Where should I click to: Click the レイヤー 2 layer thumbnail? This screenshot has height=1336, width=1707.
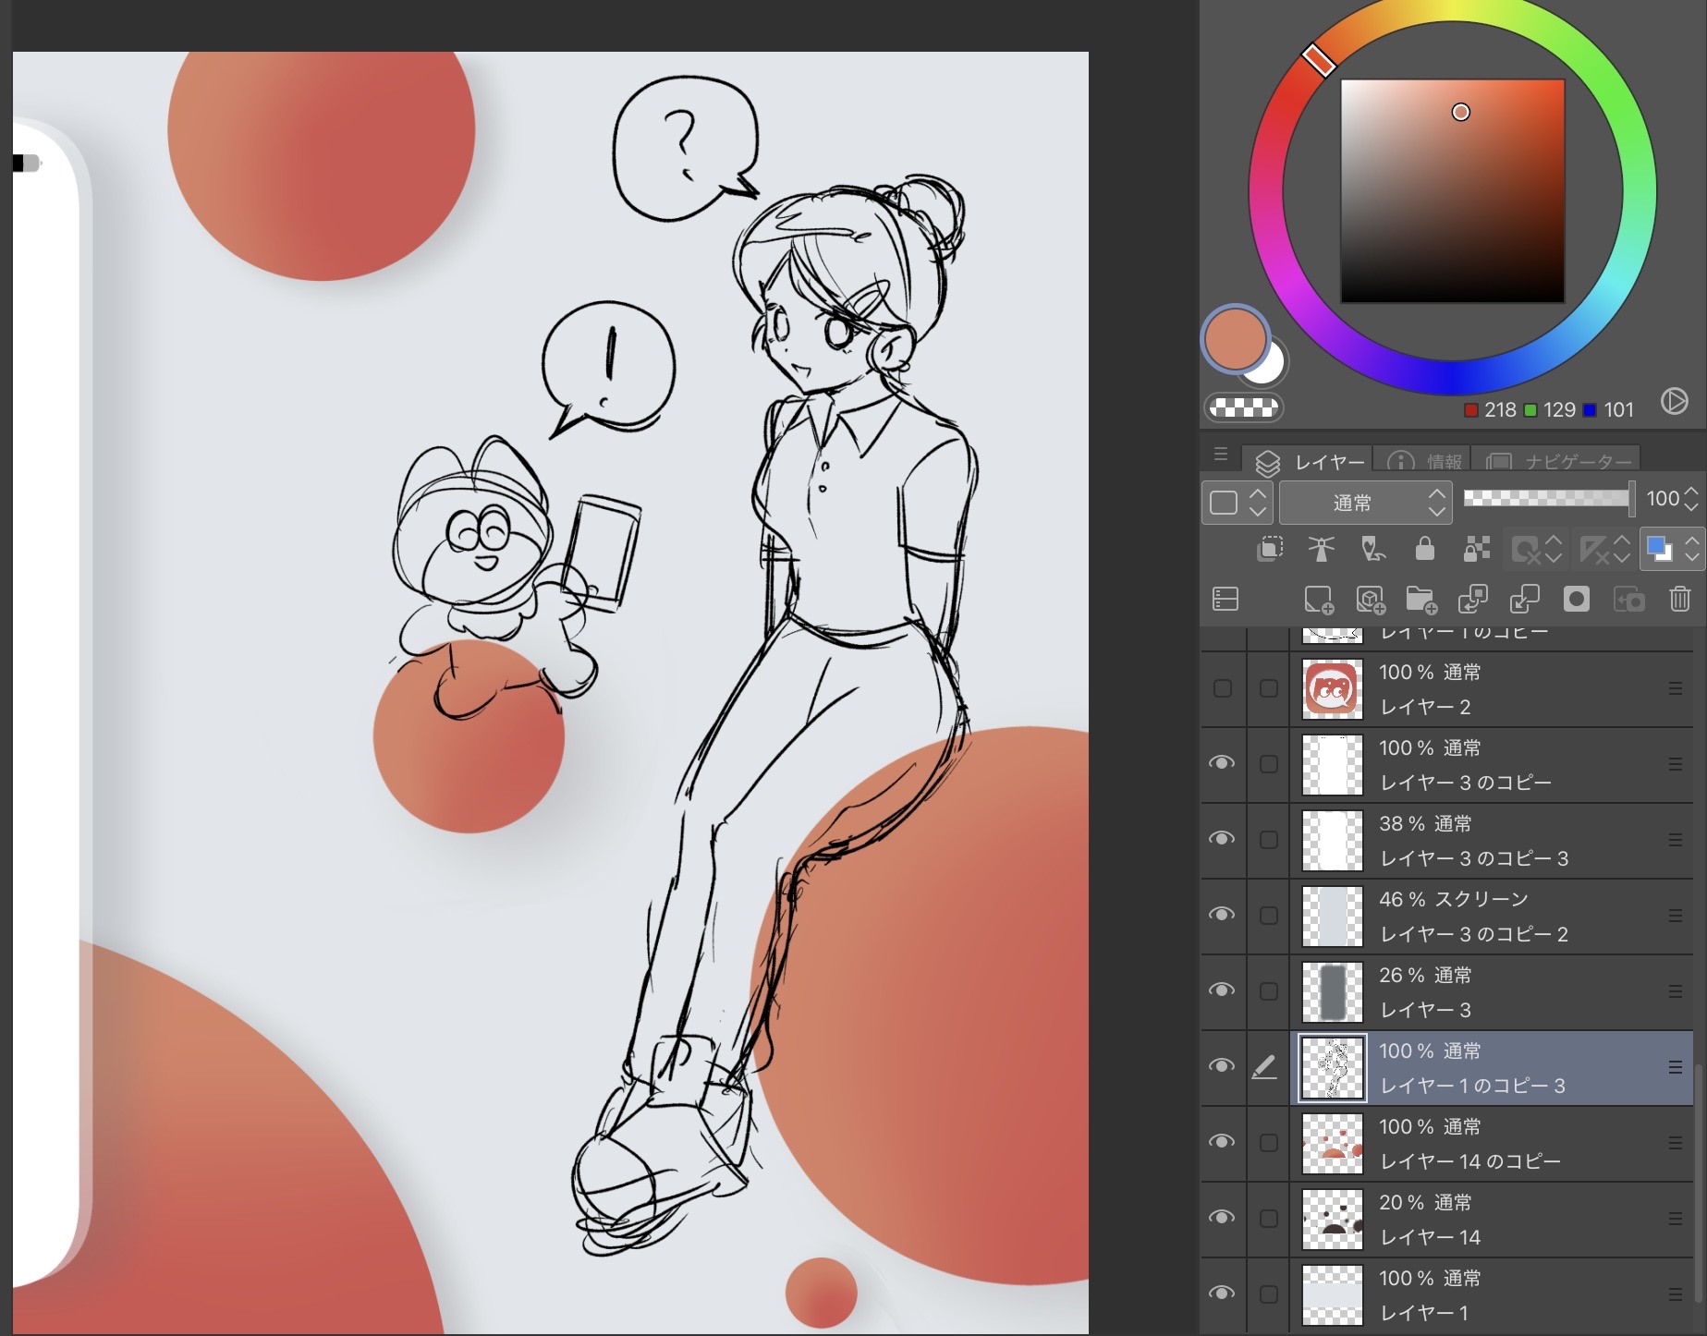pyautogui.click(x=1332, y=689)
